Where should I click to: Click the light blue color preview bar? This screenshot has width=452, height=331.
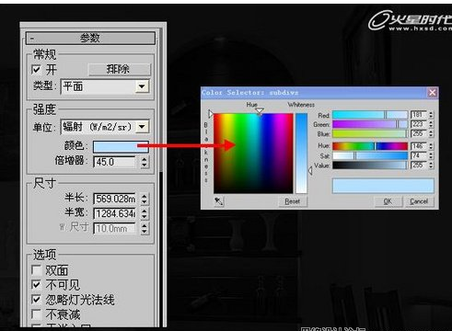tap(383, 186)
